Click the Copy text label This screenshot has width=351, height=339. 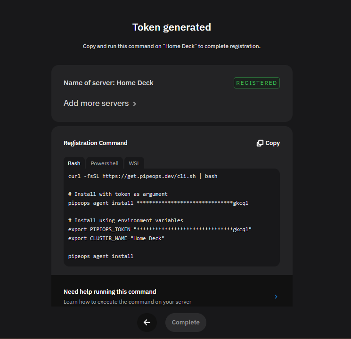[x=272, y=143]
